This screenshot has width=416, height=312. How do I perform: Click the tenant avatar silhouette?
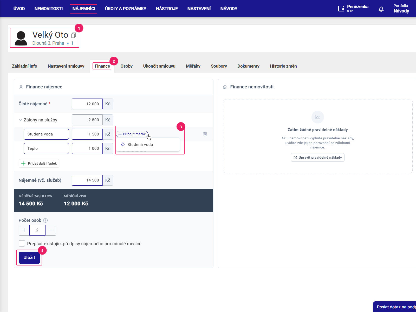point(21,38)
